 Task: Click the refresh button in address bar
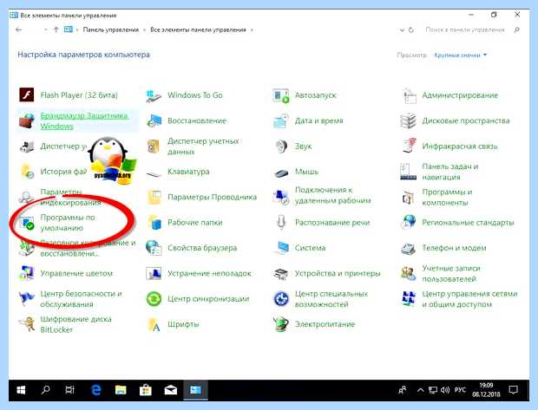(x=410, y=30)
